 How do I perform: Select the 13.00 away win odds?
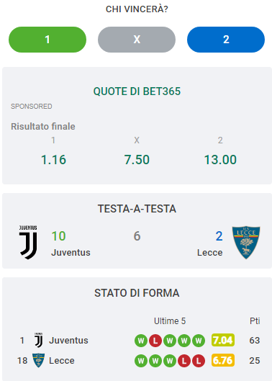point(220,160)
